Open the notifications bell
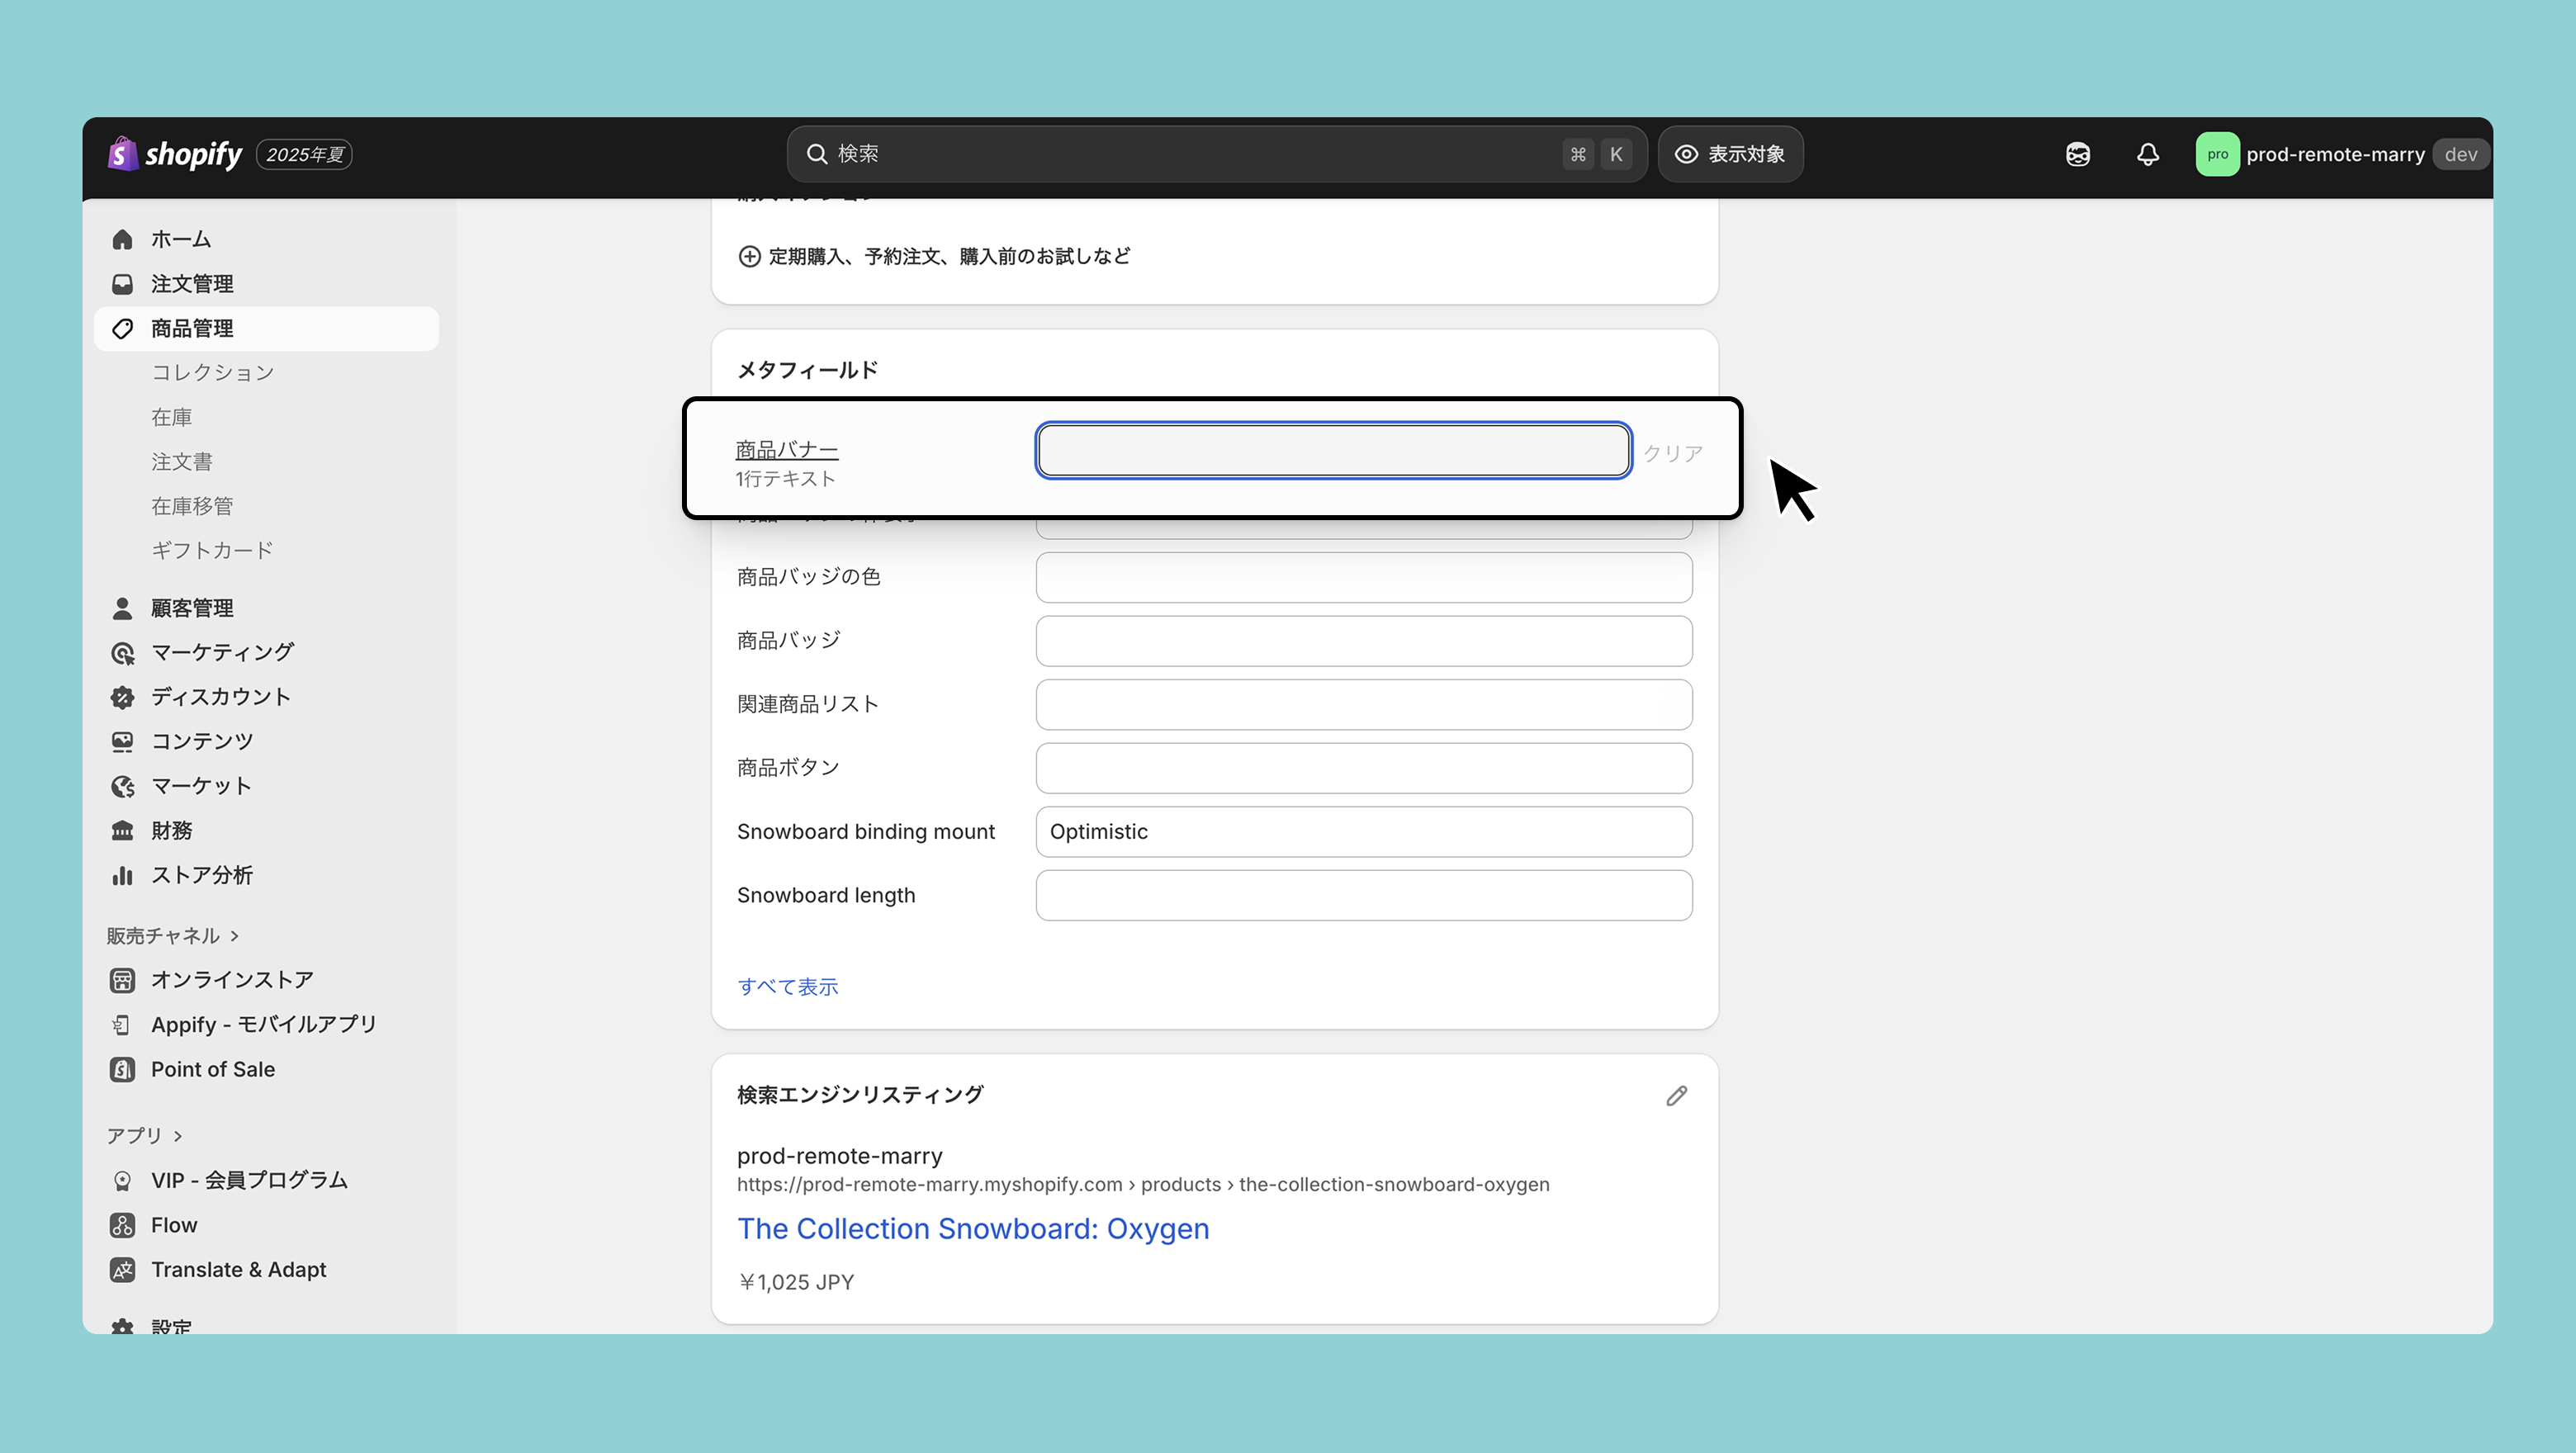Image resolution: width=2576 pixels, height=1453 pixels. point(2147,154)
